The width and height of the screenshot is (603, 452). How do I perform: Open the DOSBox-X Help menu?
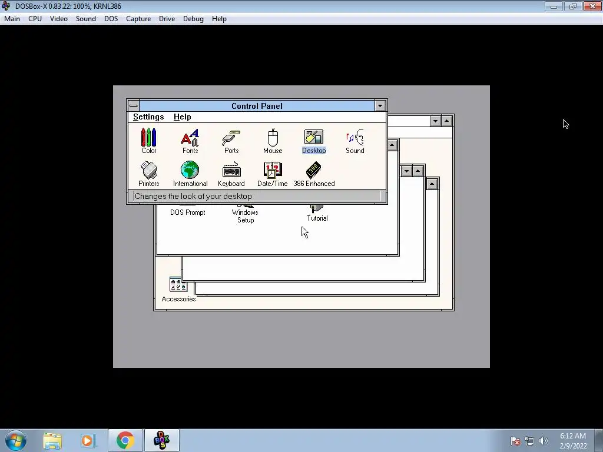click(x=219, y=19)
